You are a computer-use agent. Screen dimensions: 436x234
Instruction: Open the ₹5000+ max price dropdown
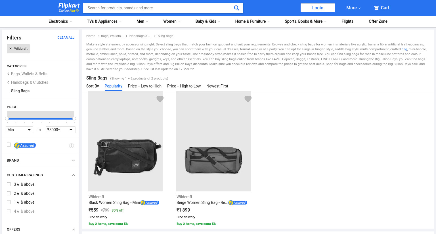tap(60, 130)
